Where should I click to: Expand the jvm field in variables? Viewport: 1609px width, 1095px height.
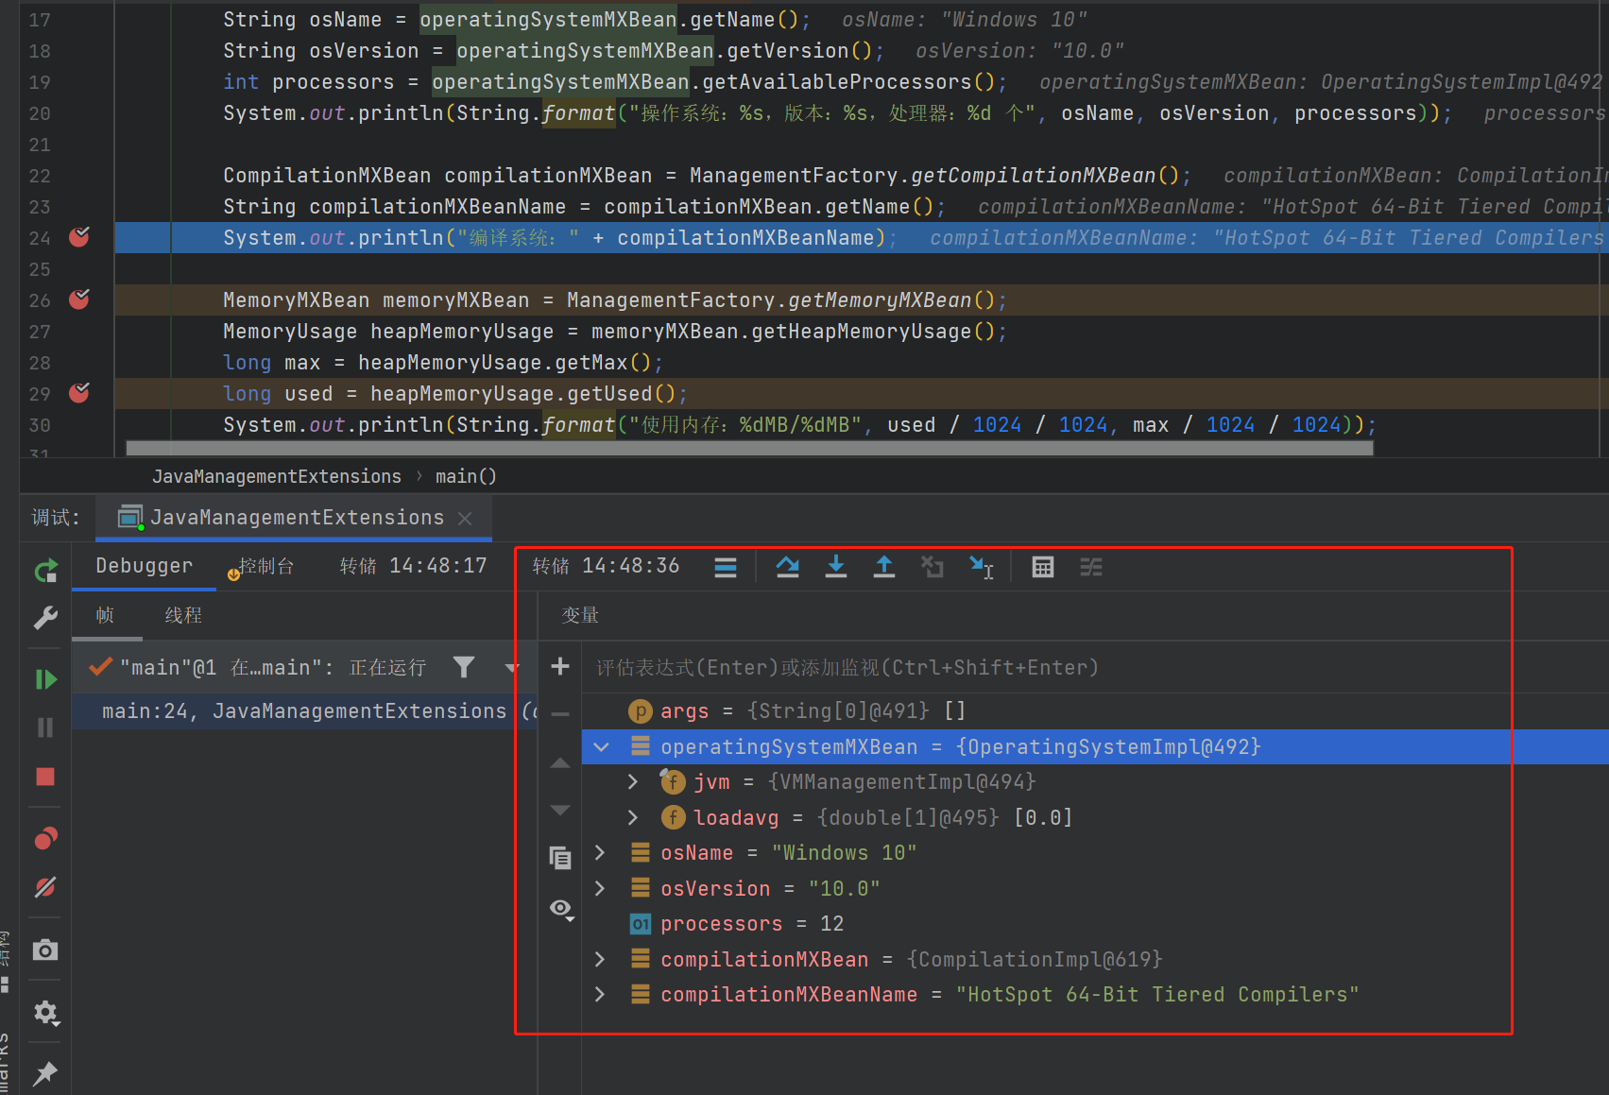(632, 781)
